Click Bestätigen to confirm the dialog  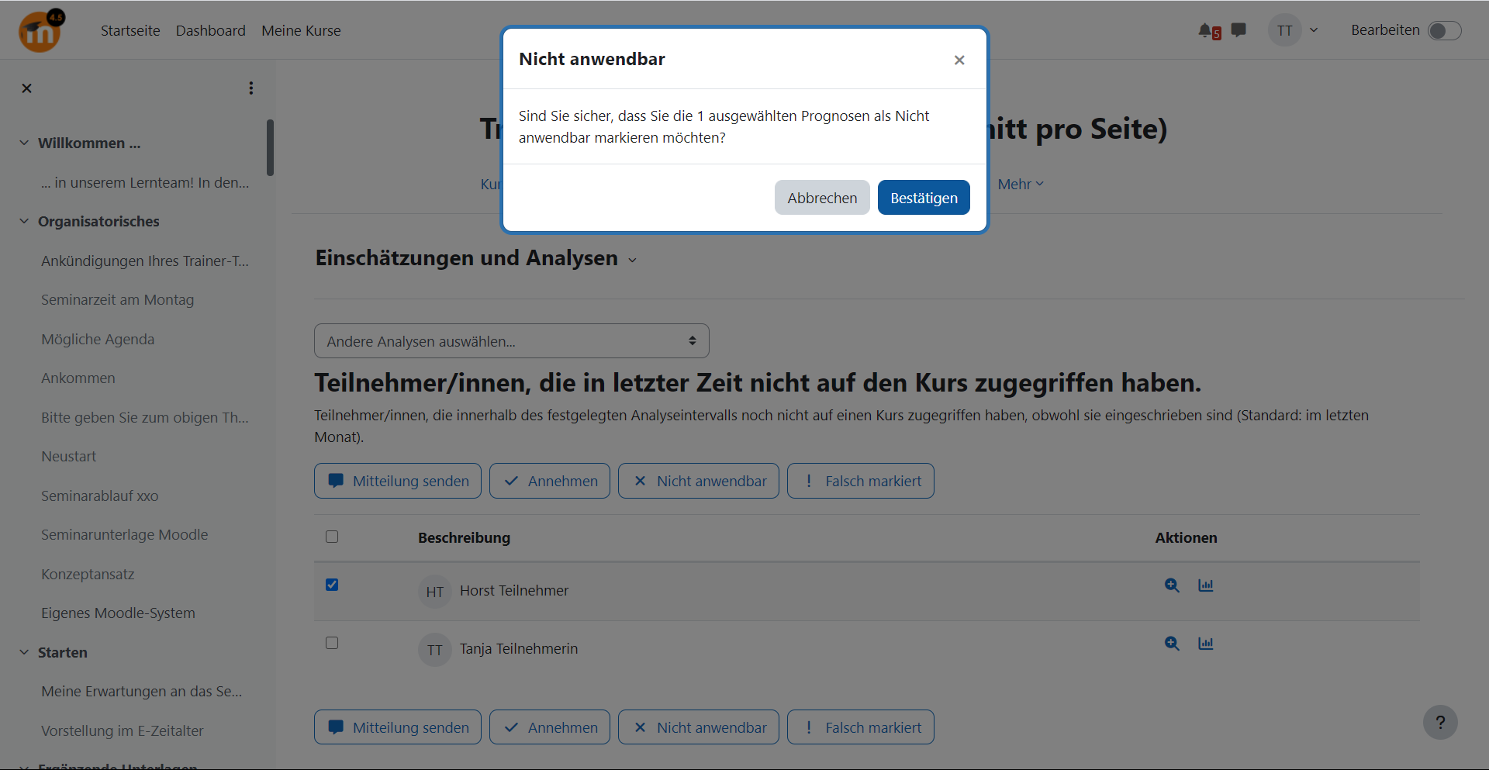point(924,198)
